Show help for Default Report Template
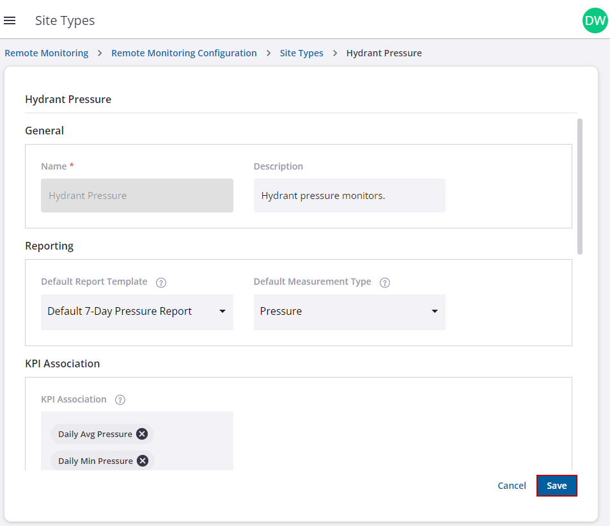 tap(161, 282)
